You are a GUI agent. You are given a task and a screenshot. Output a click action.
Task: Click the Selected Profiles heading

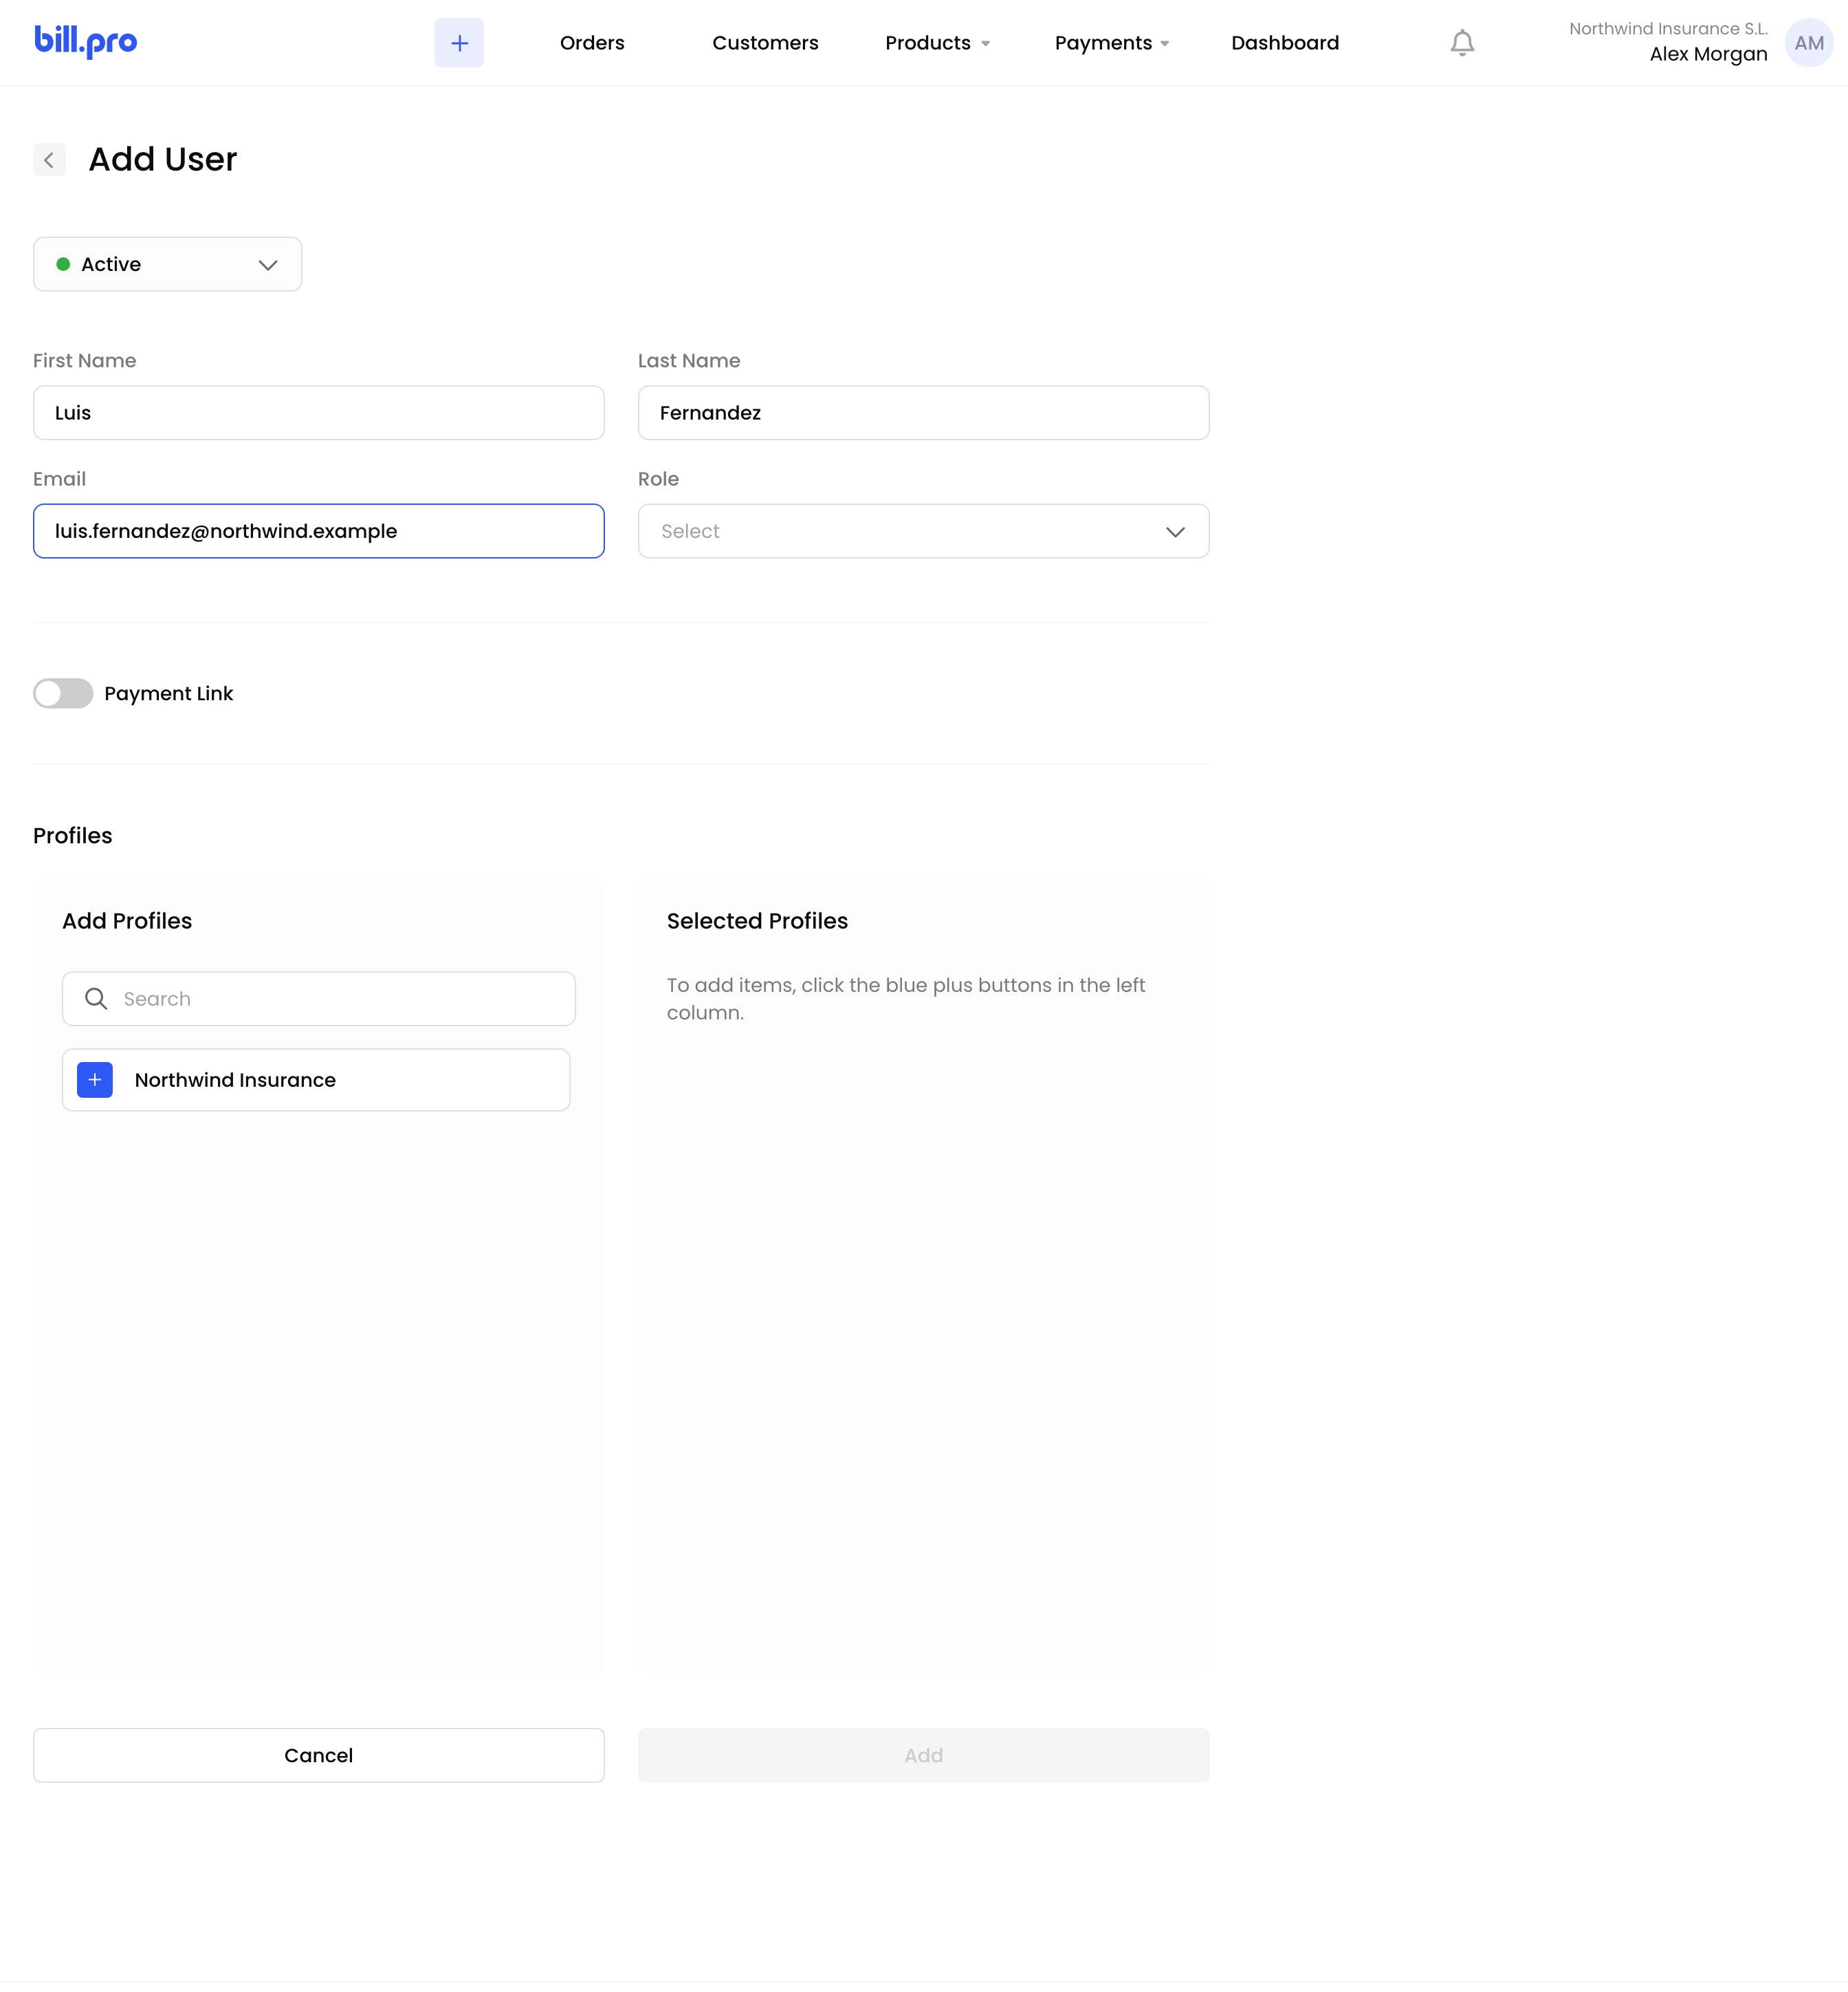point(757,920)
